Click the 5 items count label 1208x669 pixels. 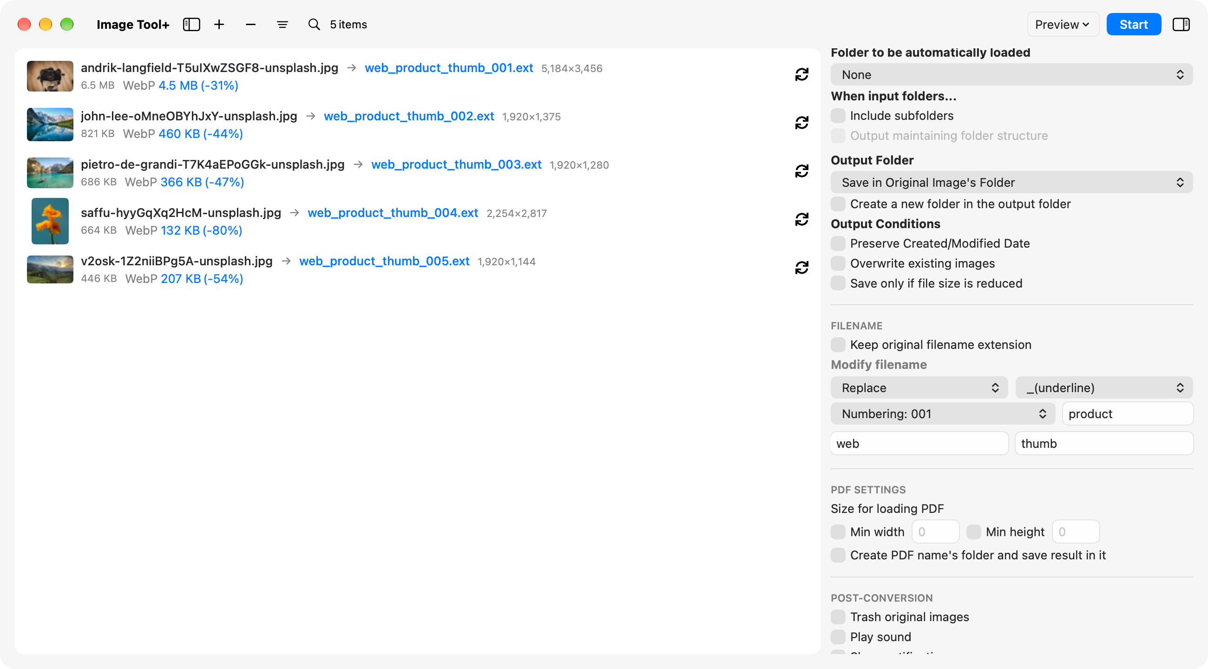click(x=348, y=24)
